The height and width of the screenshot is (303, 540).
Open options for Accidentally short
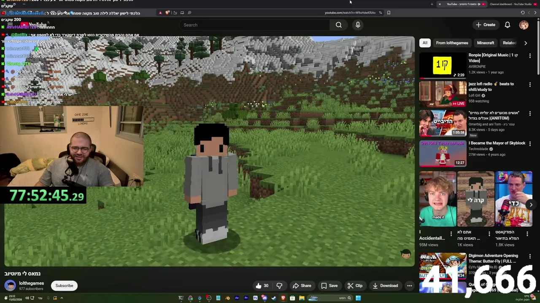click(451, 234)
